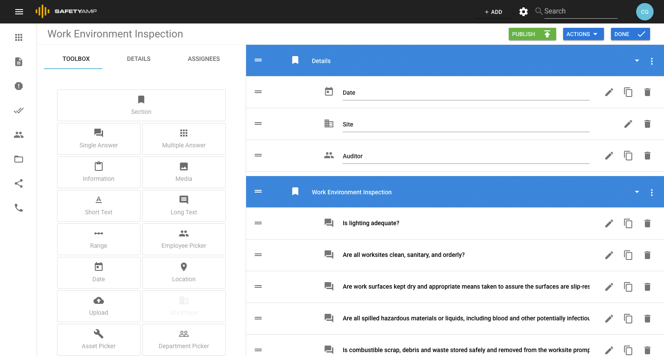Select the Location element

184,273
